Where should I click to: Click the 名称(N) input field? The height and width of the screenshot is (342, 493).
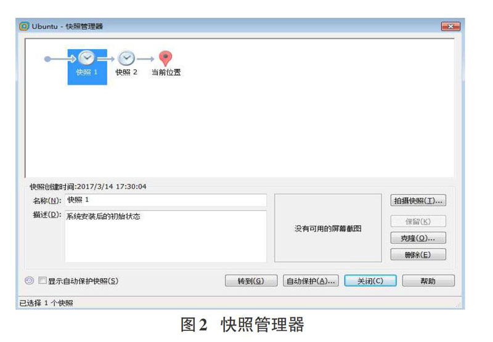pyautogui.click(x=166, y=200)
